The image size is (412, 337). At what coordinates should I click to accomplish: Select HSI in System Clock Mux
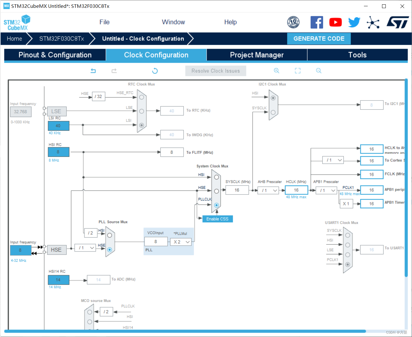pyautogui.click(x=216, y=177)
